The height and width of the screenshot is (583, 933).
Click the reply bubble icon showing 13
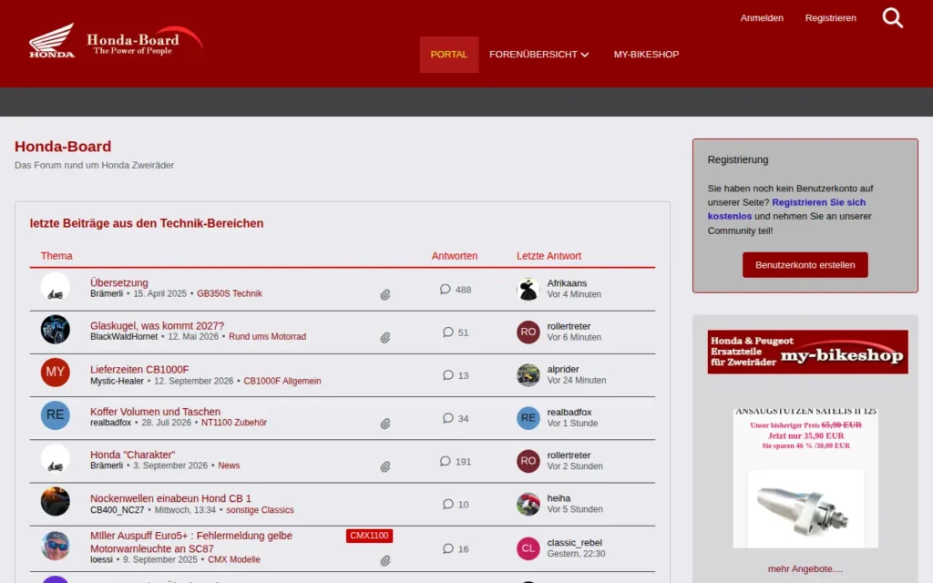coord(448,374)
